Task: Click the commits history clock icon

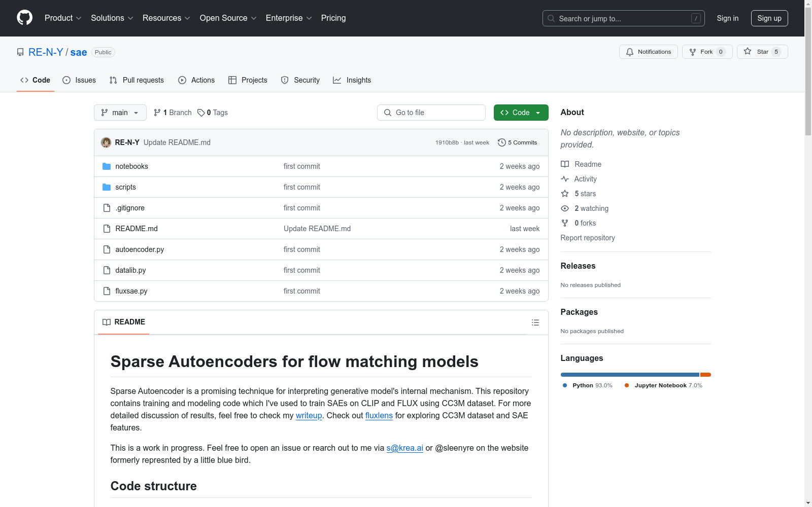Action: [502, 142]
